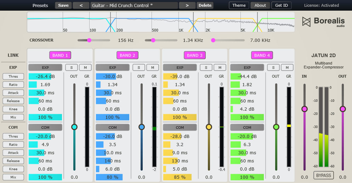Viewport: 352px width, 183px height.
Task: Toggle BAND 1 enable button
Action: tap(60, 55)
